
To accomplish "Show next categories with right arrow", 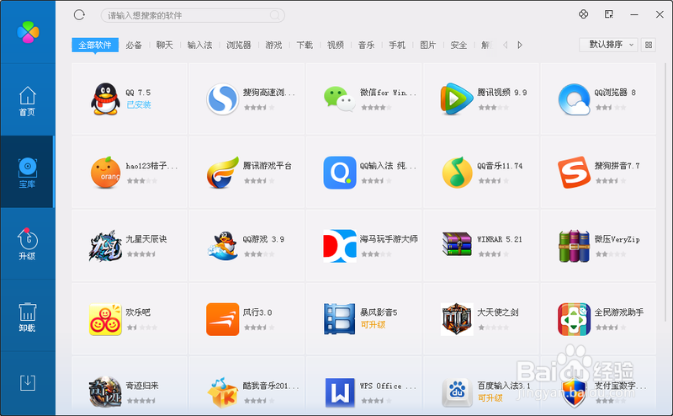I will click(520, 45).
